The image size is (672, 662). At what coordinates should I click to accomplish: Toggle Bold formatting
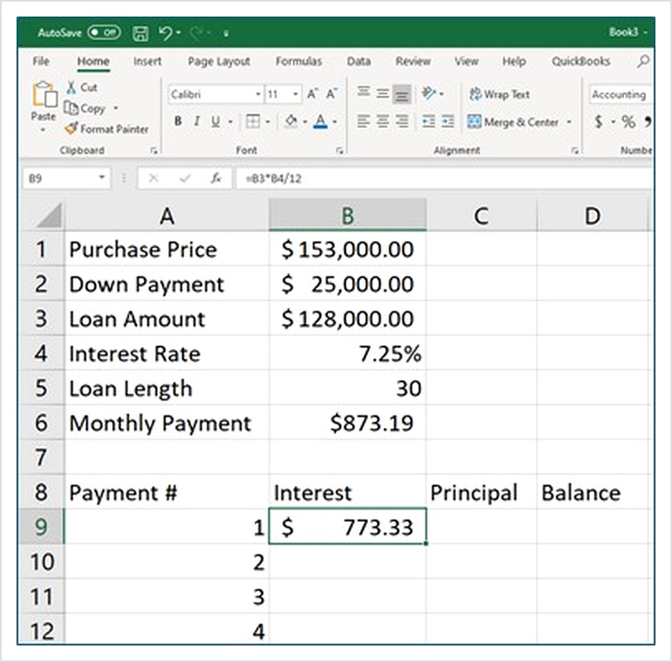[x=178, y=122]
